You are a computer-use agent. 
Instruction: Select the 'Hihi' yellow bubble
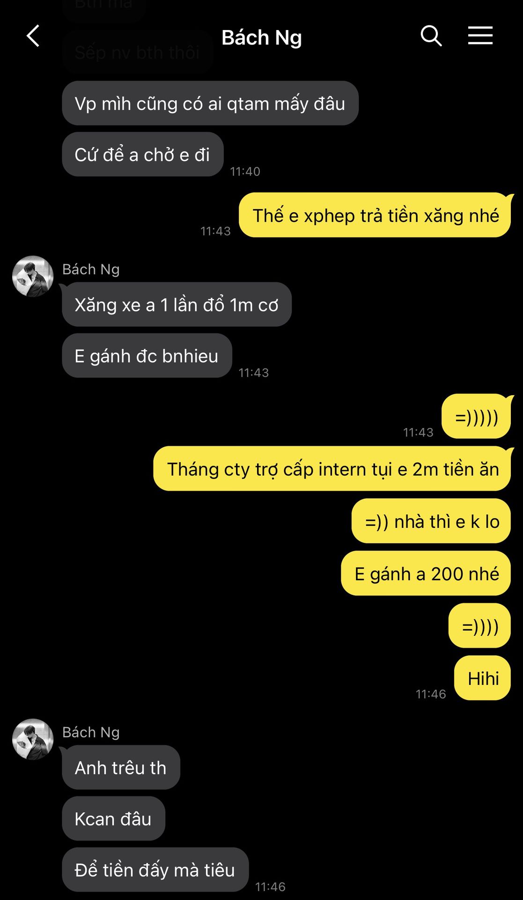coord(483,678)
